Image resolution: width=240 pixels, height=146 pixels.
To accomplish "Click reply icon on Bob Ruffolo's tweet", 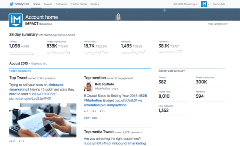I will tap(85, 111).
